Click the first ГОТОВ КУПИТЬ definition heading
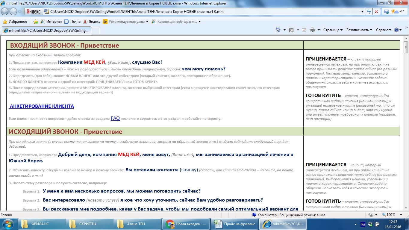 (x=323, y=96)
